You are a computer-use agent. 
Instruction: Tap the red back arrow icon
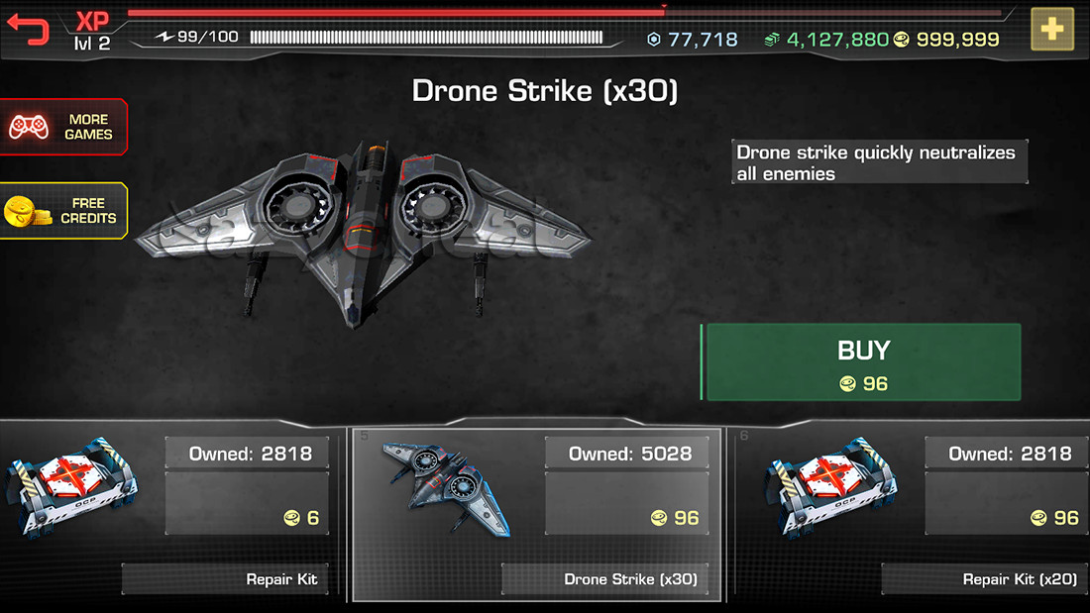(x=28, y=30)
